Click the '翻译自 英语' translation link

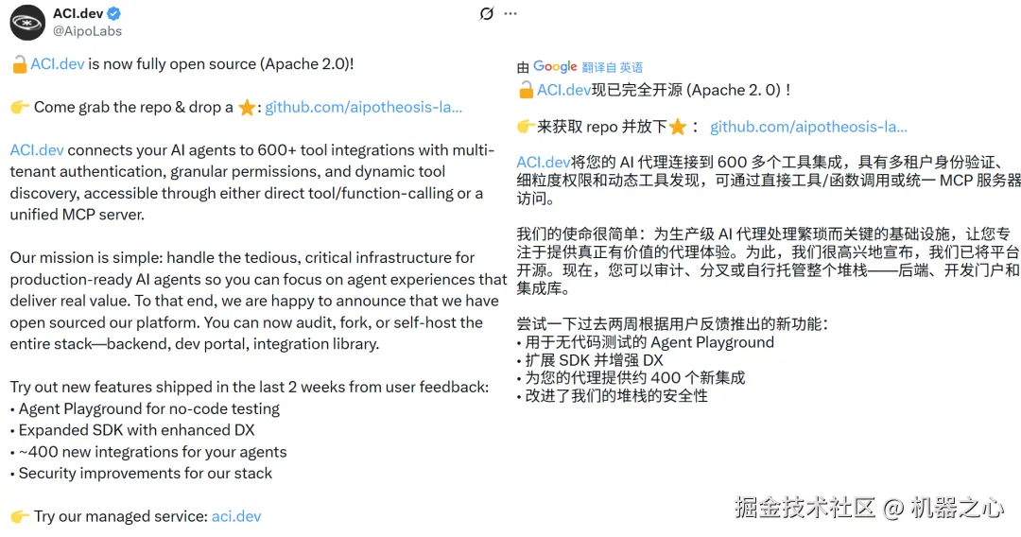[x=613, y=68]
